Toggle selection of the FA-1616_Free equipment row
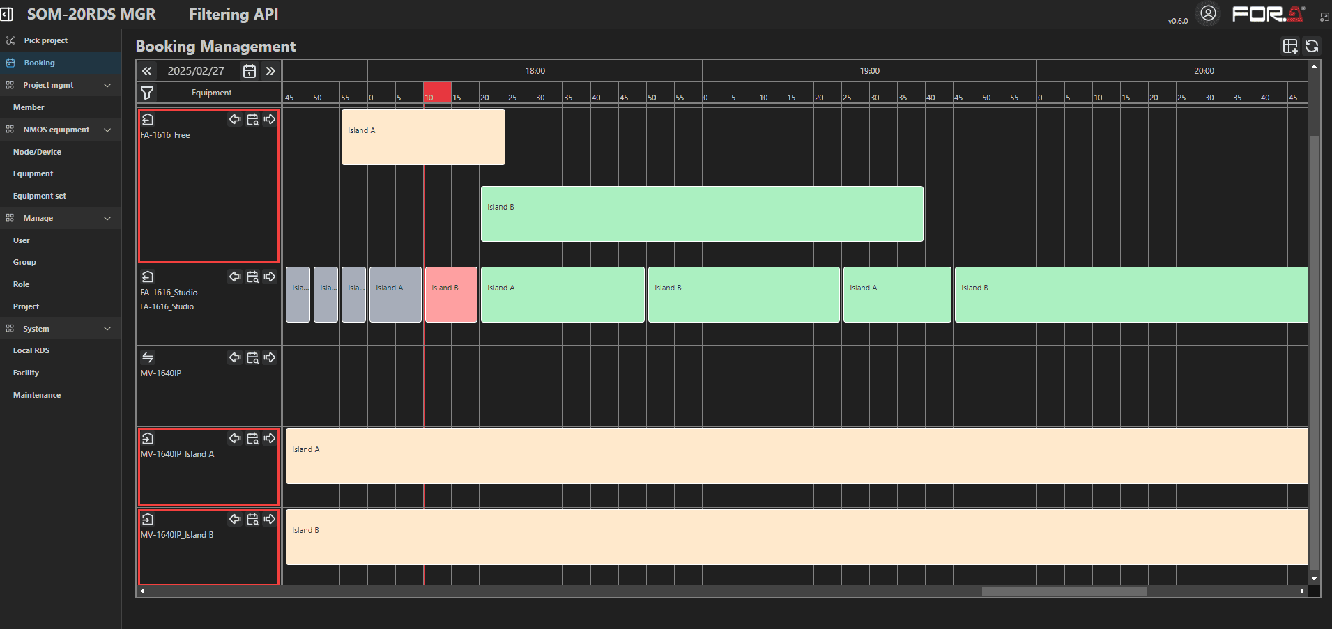Screen dimensions: 1332x629 point(148,119)
